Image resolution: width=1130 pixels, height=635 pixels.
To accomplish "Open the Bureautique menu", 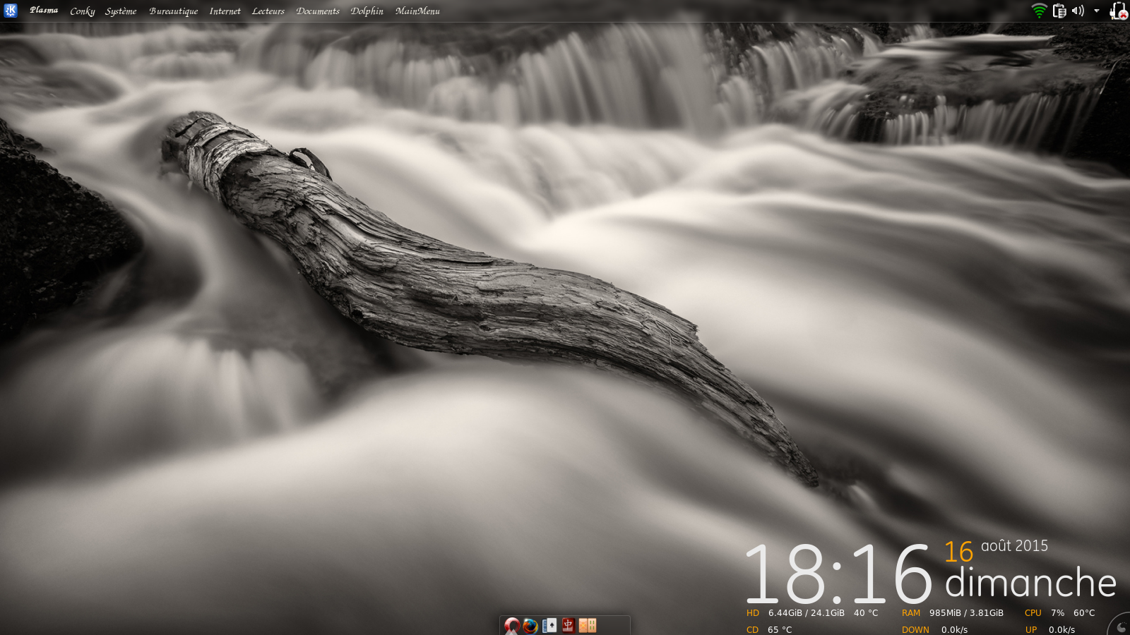I will coord(173,11).
